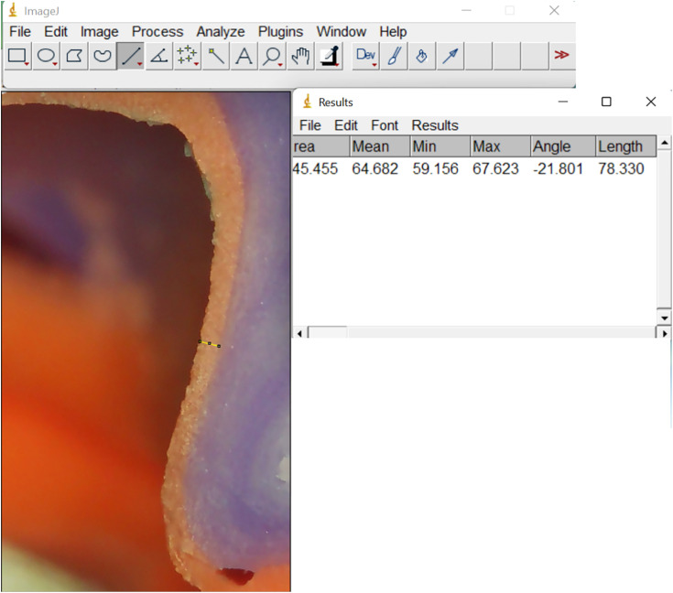Open the Results menu in the Results window

[435, 125]
